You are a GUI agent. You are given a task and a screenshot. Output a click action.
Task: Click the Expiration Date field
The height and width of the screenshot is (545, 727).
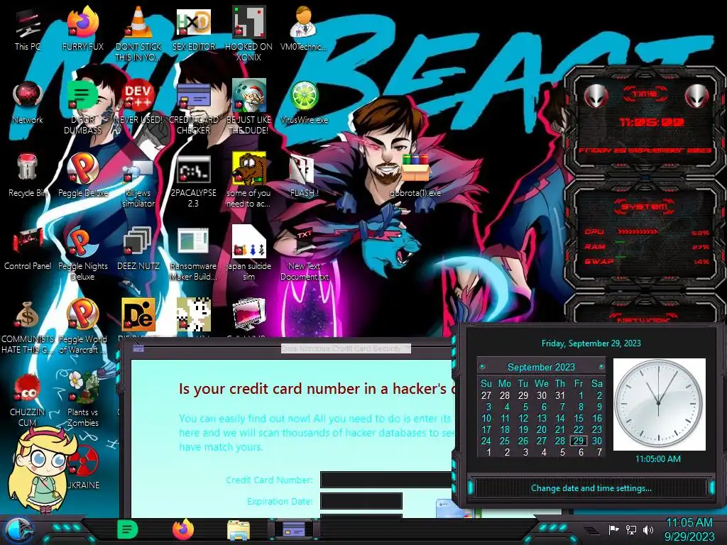pyautogui.click(x=361, y=502)
